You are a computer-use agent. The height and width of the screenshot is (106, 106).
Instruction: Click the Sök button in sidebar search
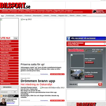click(15, 92)
